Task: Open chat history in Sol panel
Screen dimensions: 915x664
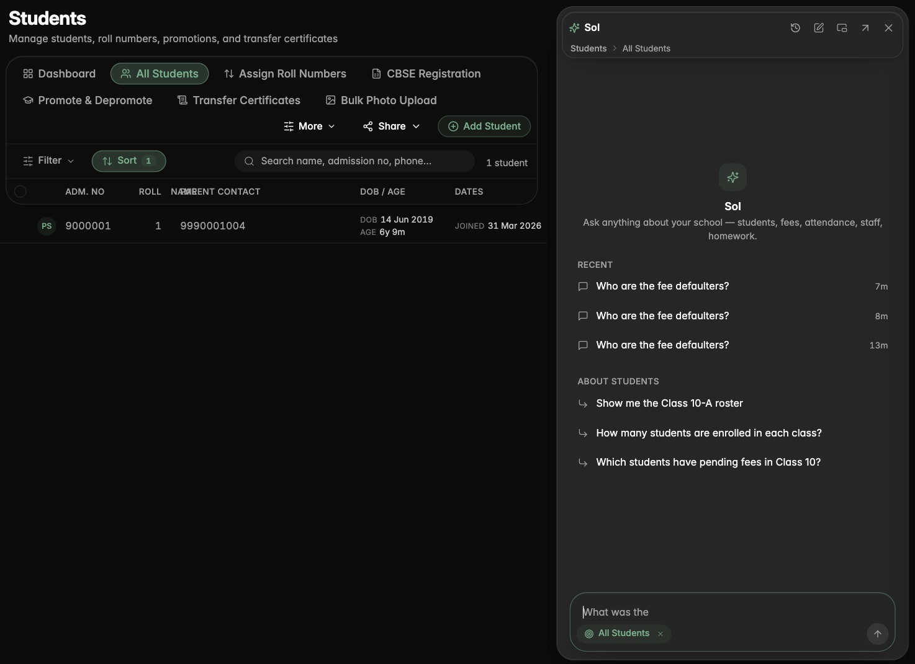Action: [x=795, y=28]
